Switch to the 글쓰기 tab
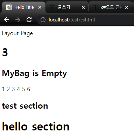The image size is (134, 135). pos(67,7)
